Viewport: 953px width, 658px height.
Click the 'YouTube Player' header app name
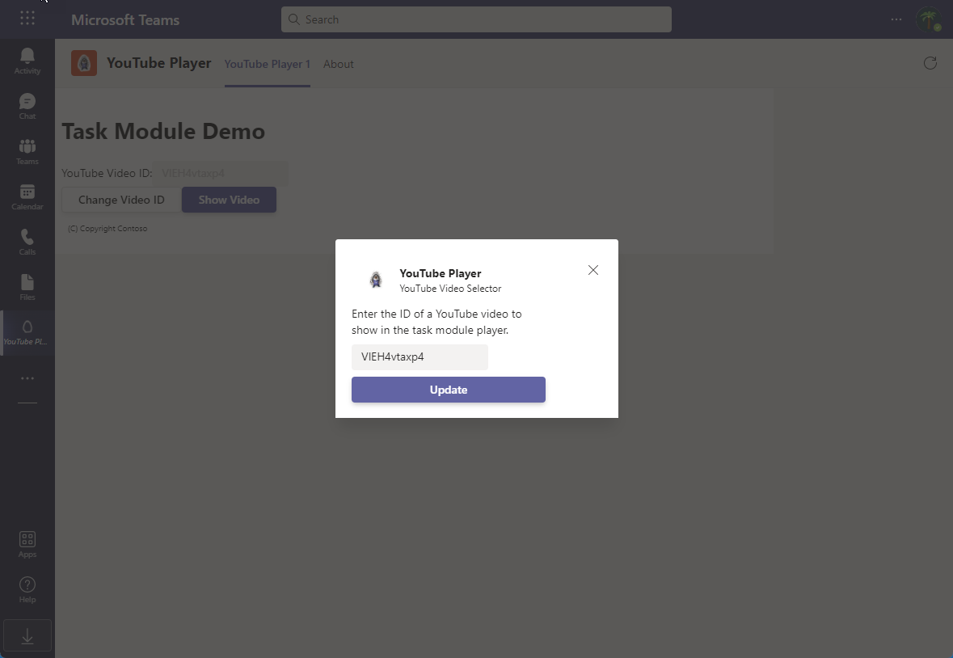(x=159, y=63)
